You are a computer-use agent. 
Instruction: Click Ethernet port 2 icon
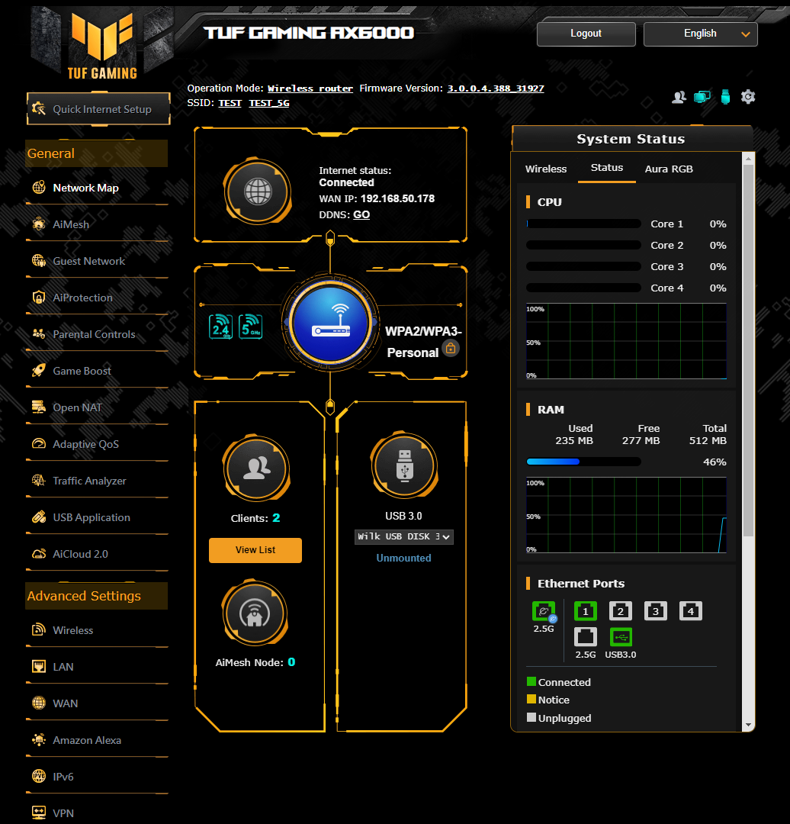(621, 610)
